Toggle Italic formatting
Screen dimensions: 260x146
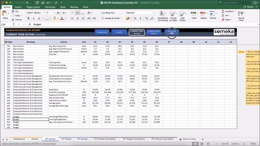34,18
